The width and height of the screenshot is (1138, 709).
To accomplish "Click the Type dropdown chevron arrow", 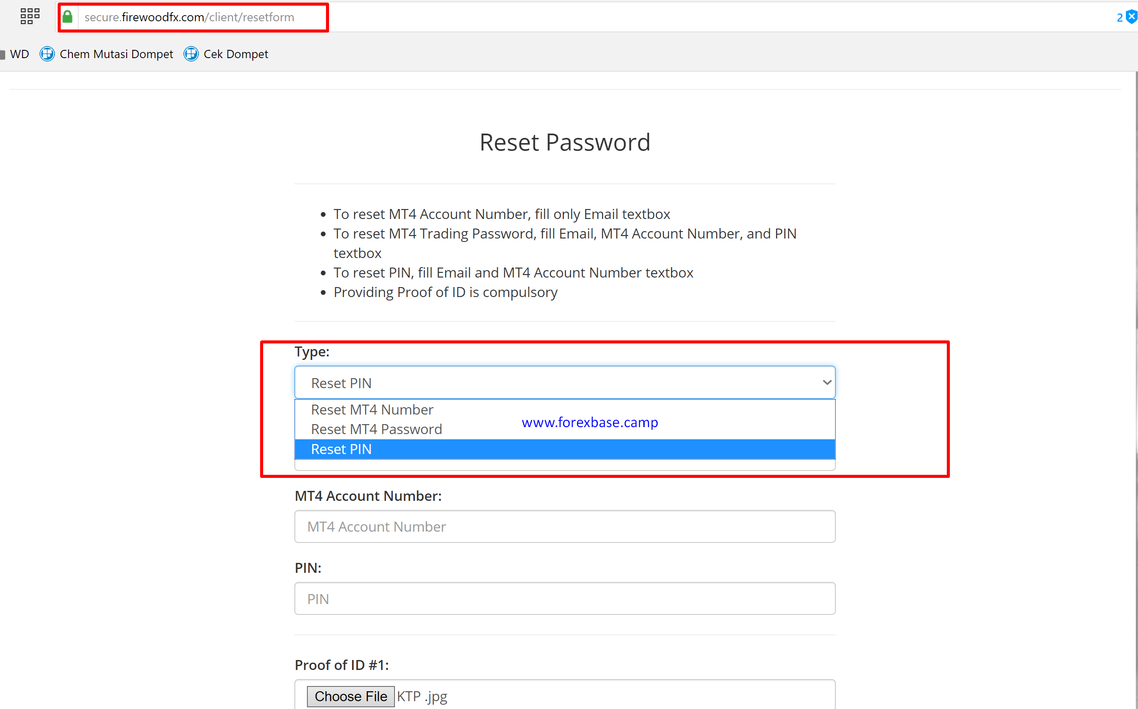I will [827, 382].
